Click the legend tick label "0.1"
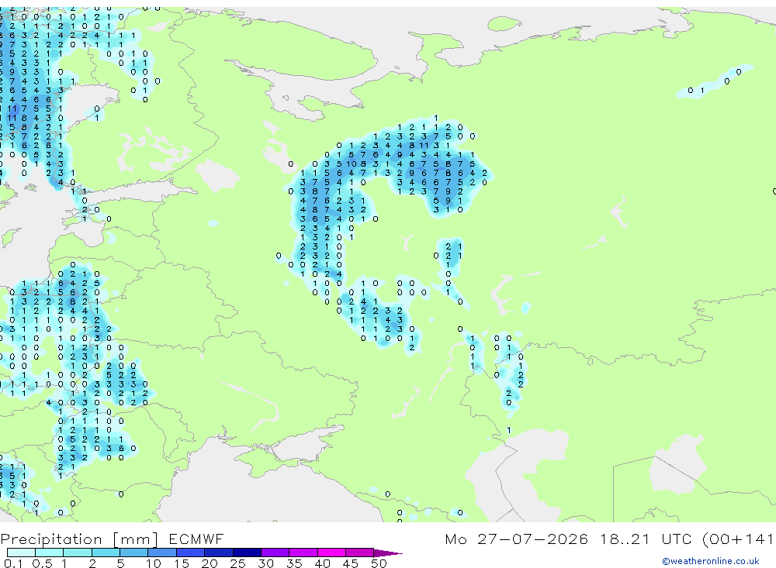Viewport: 776px width, 568px height. pyautogui.click(x=13, y=563)
